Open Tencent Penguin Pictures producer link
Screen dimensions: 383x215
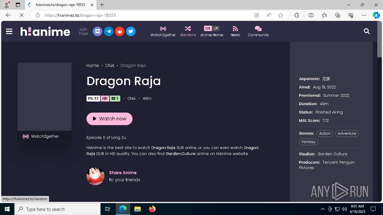click(326, 165)
